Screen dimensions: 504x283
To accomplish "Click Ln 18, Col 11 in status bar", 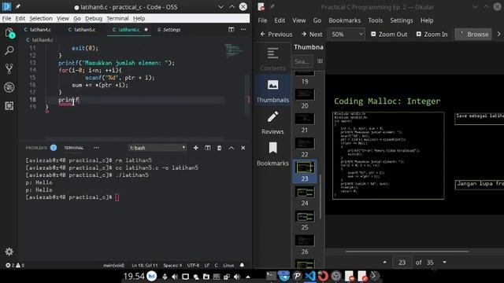I will point(144,266).
